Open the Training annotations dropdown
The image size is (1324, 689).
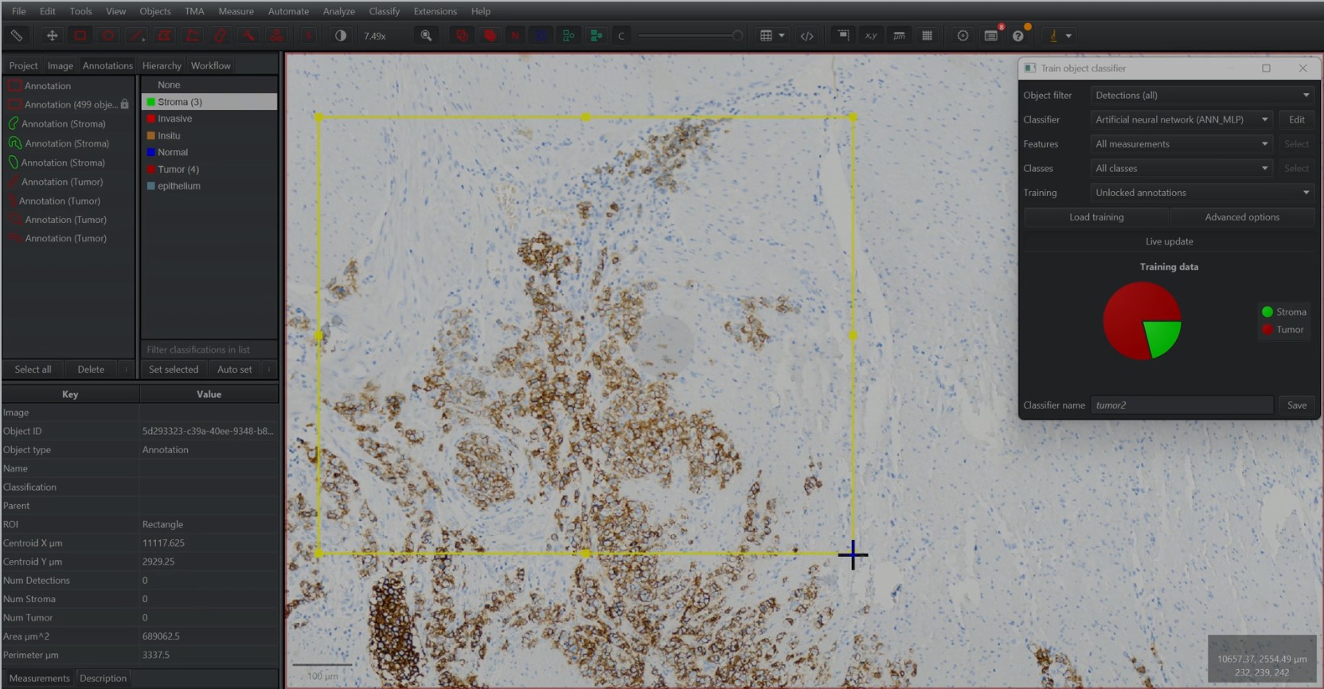click(x=1201, y=193)
